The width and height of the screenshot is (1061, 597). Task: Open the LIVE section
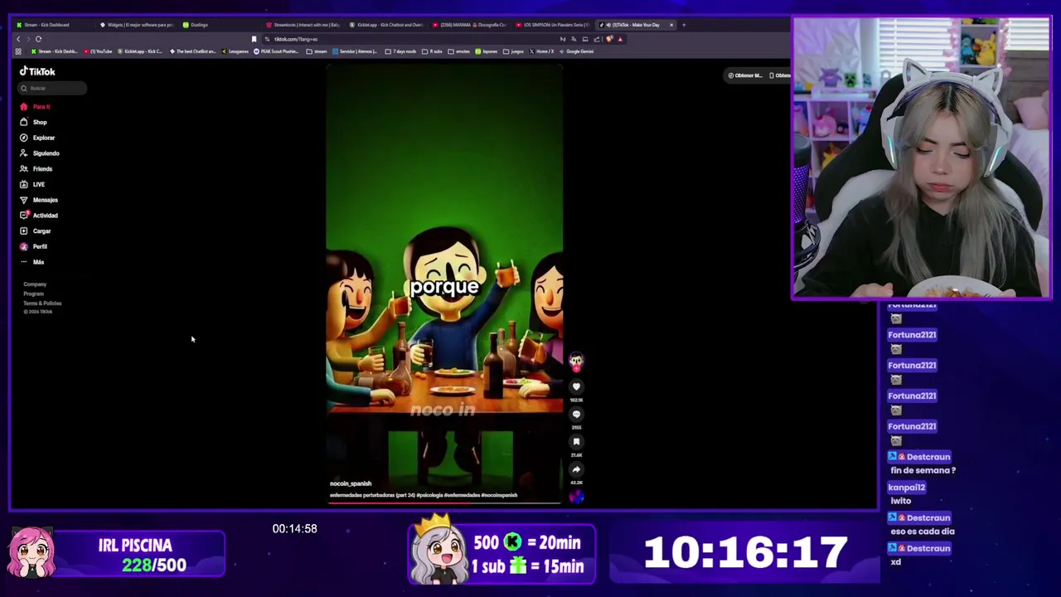(32, 184)
